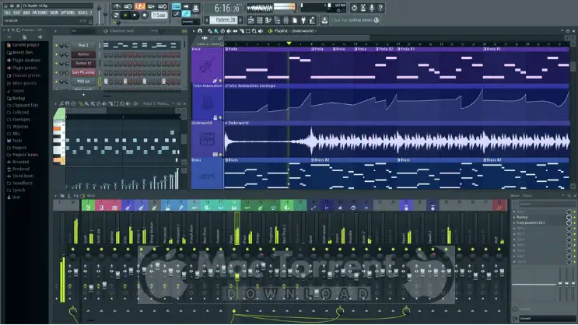Image resolution: width=578 pixels, height=325 pixels.
Task: Click the microphone icon at top right
Action: click(x=372, y=7)
